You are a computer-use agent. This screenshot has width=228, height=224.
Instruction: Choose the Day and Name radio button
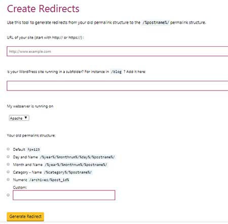pyautogui.click(x=8, y=157)
